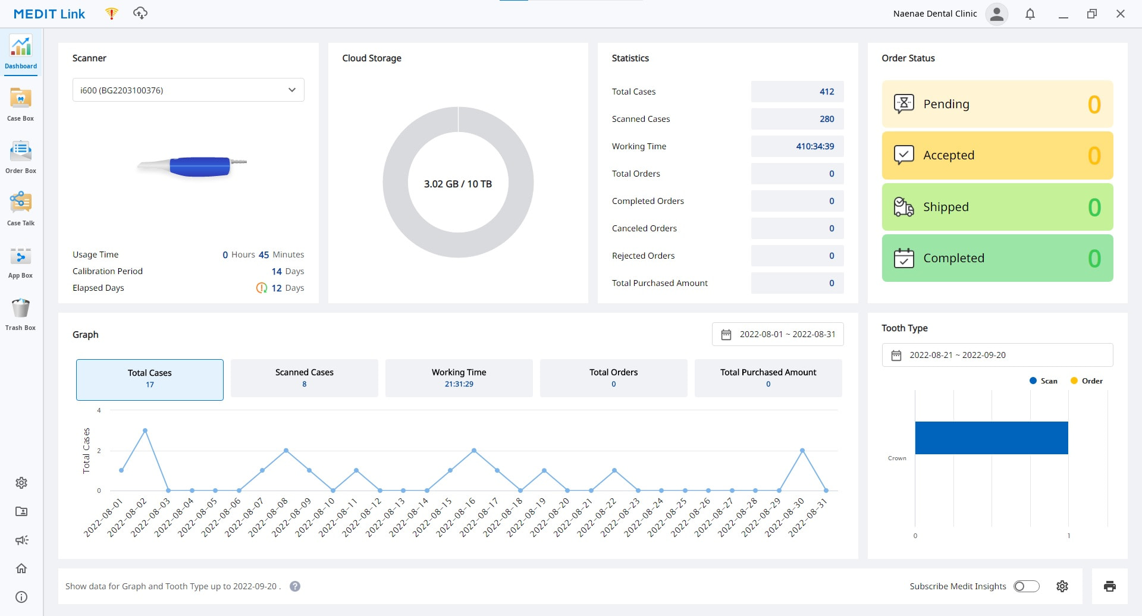Click the blue Crown scan bar
The image size is (1142, 616).
click(x=991, y=438)
